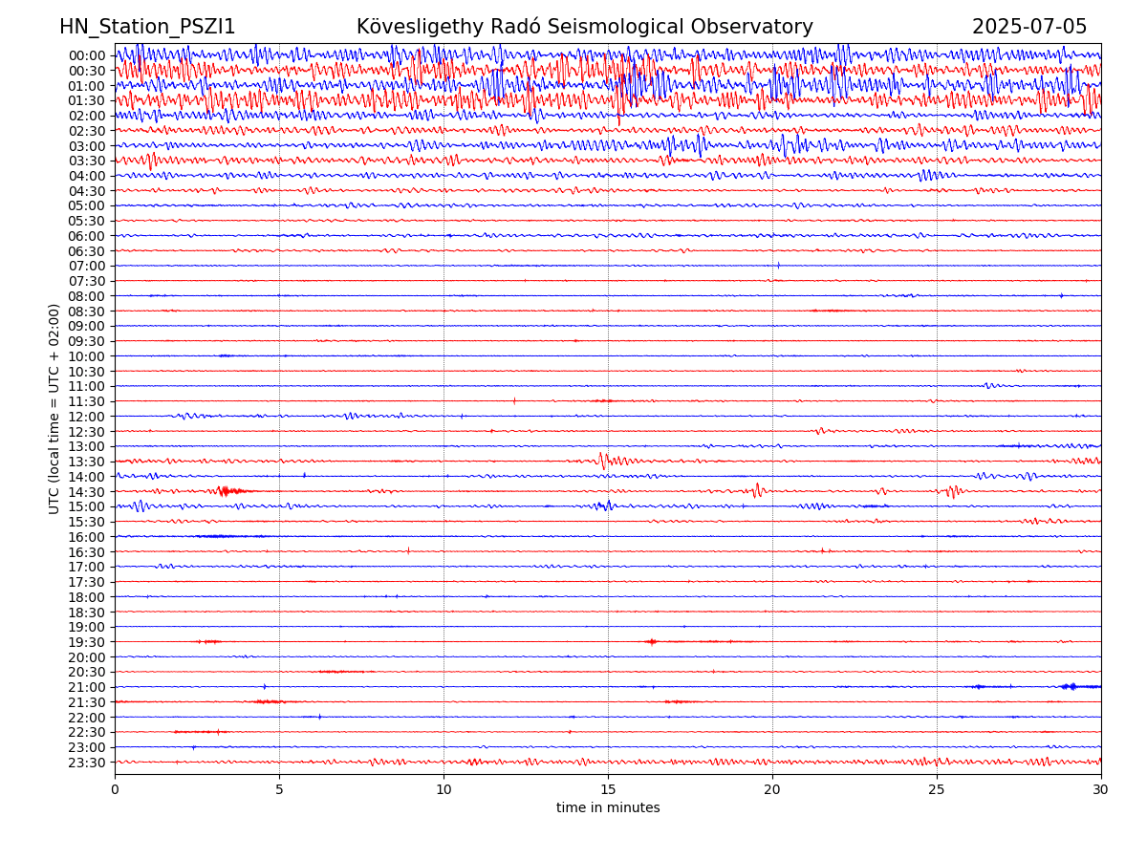Click the x-axis tick labeled 0

[115, 790]
